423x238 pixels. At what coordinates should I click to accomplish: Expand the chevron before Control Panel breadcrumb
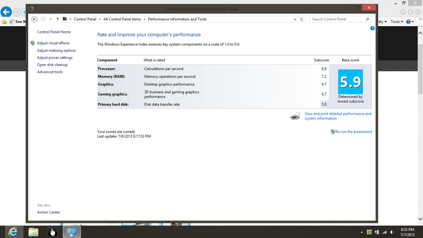(x=70, y=19)
